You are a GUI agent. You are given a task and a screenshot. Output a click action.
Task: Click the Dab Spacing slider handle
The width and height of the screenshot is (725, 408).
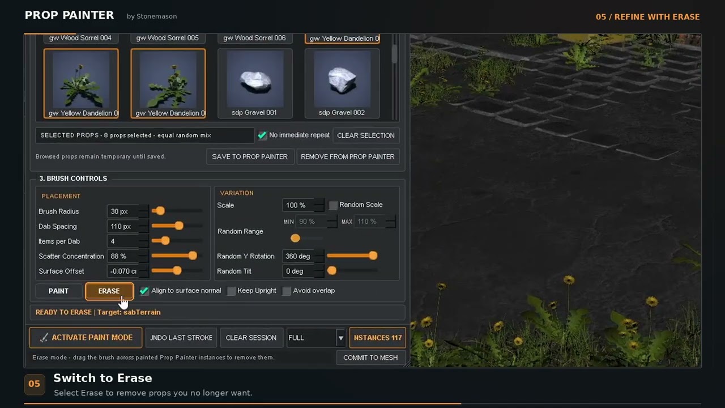tap(179, 226)
